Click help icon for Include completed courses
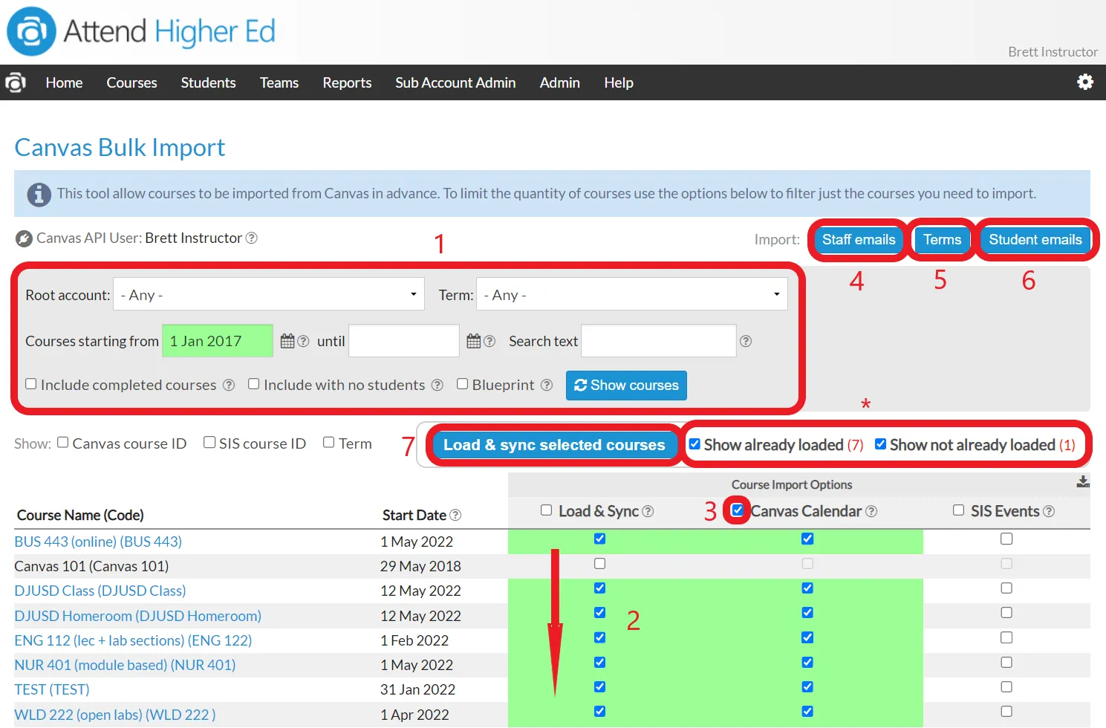 click(229, 385)
